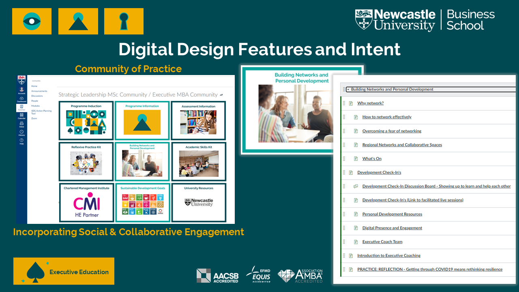Open Account in the Canvas sidebar

(21, 90)
